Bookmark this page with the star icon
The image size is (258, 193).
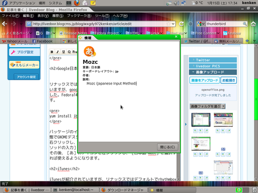(x=168, y=24)
